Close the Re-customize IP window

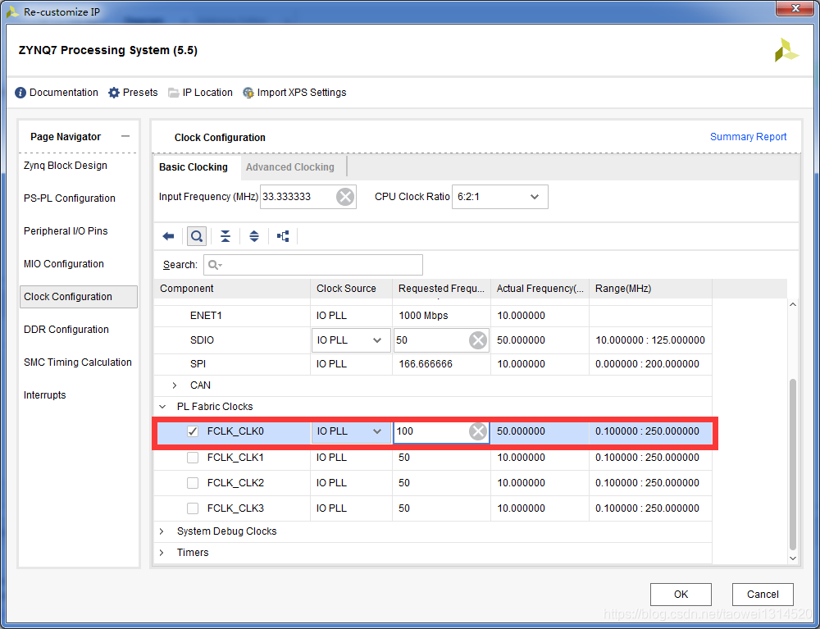click(795, 8)
